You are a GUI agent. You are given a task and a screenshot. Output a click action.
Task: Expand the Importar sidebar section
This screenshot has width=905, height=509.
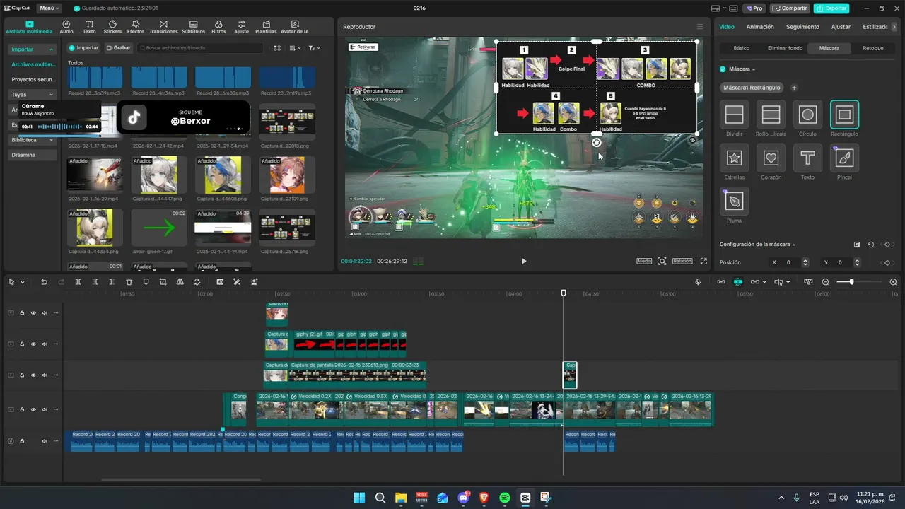(33, 49)
